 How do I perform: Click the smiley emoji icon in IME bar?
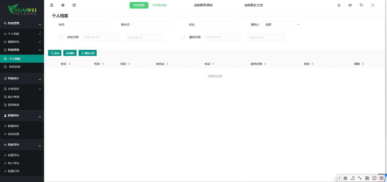pos(374,178)
